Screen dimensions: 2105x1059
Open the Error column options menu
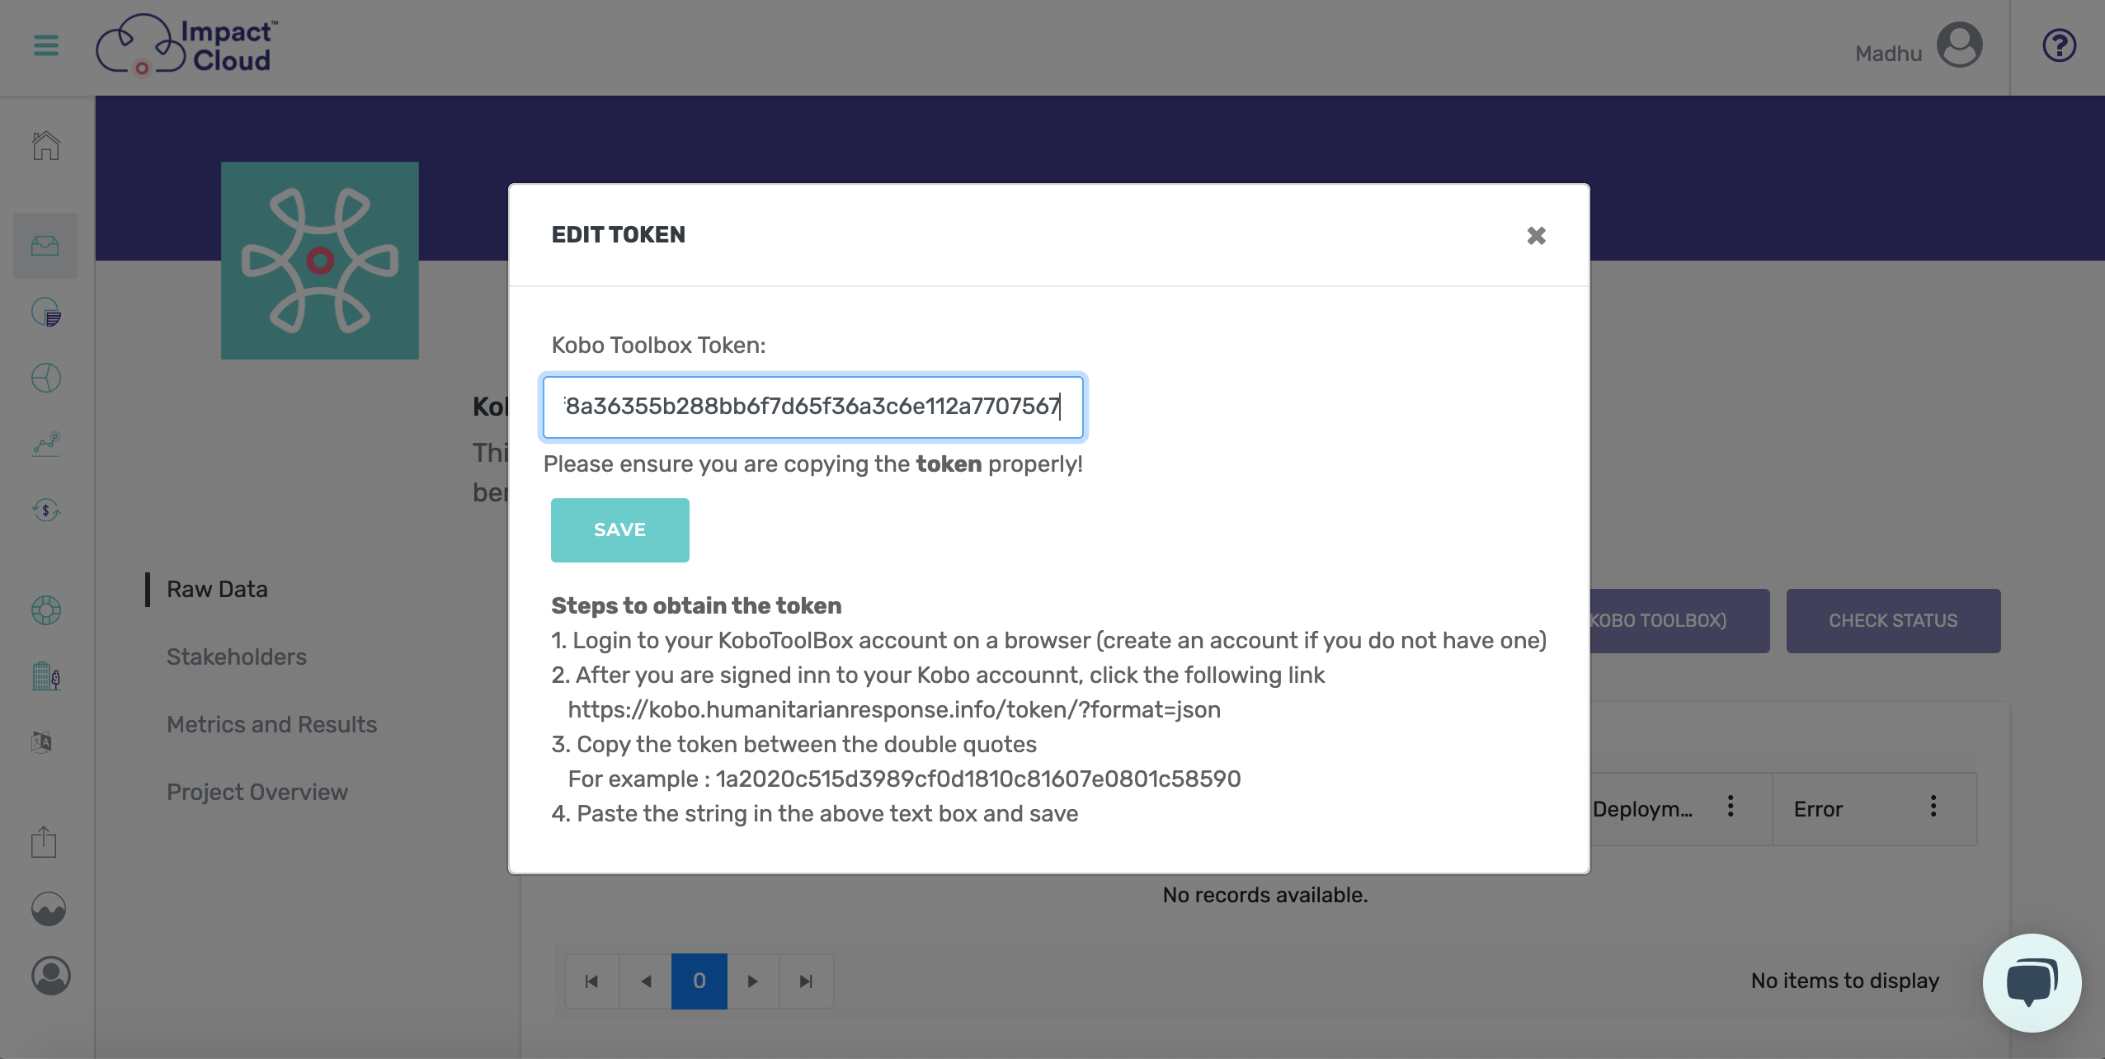[1933, 807]
